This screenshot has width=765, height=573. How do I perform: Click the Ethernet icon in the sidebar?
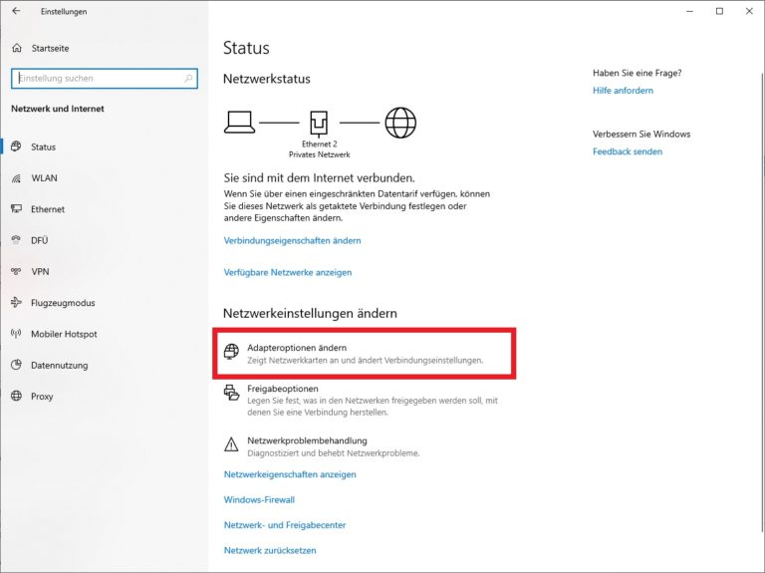click(x=16, y=209)
